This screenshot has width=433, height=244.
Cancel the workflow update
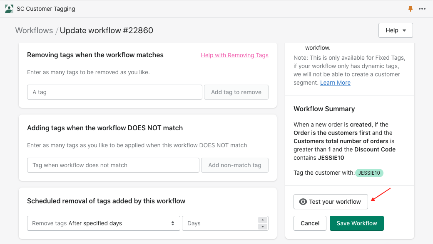click(x=310, y=223)
